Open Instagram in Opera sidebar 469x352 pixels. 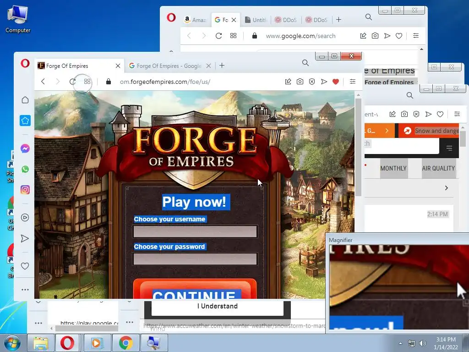25,190
